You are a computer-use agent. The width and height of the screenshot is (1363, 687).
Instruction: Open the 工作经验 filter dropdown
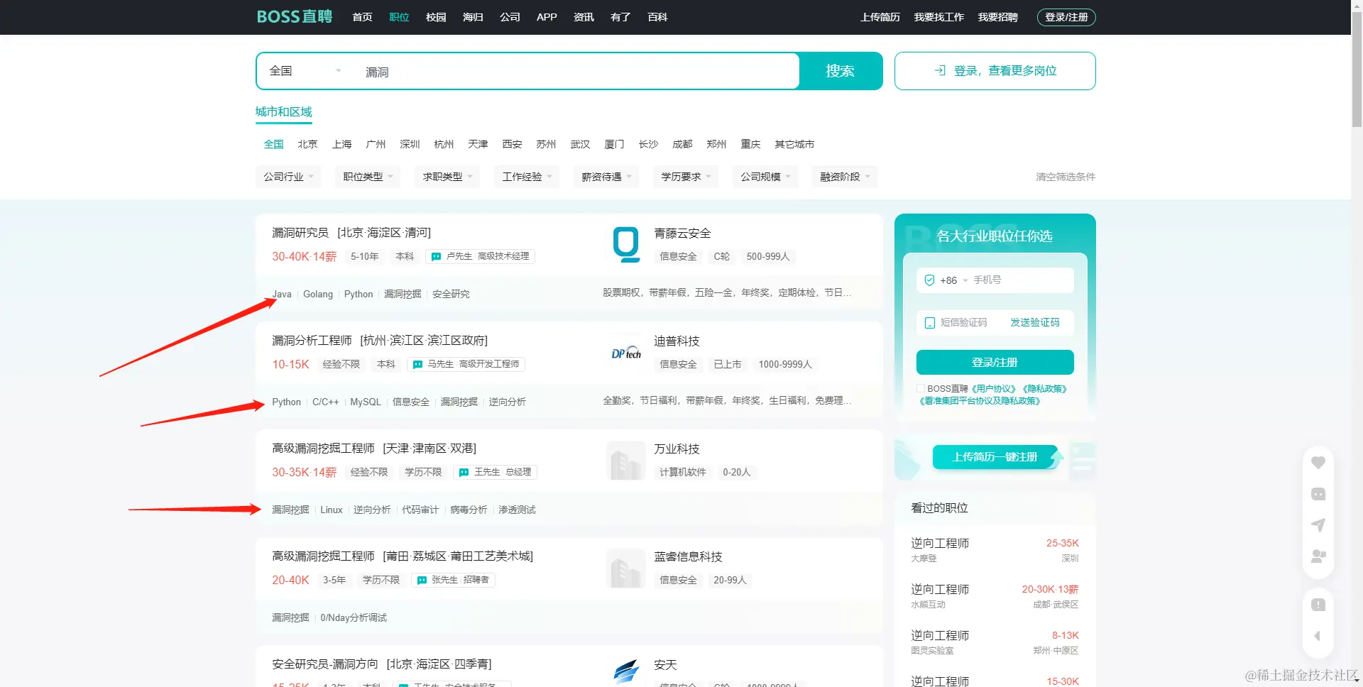(x=527, y=177)
